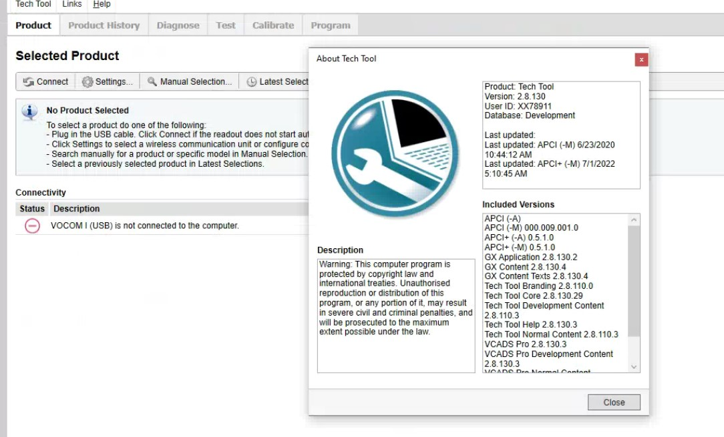Select 'GX Application 2.8.130.2' entry
Viewport: 724px width, 437px height.
[x=531, y=257]
